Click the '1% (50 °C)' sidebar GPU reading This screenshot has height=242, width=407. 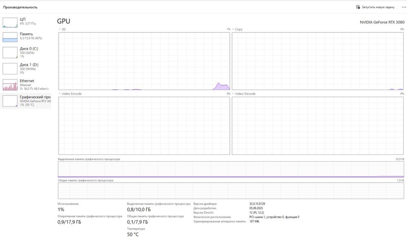27,105
